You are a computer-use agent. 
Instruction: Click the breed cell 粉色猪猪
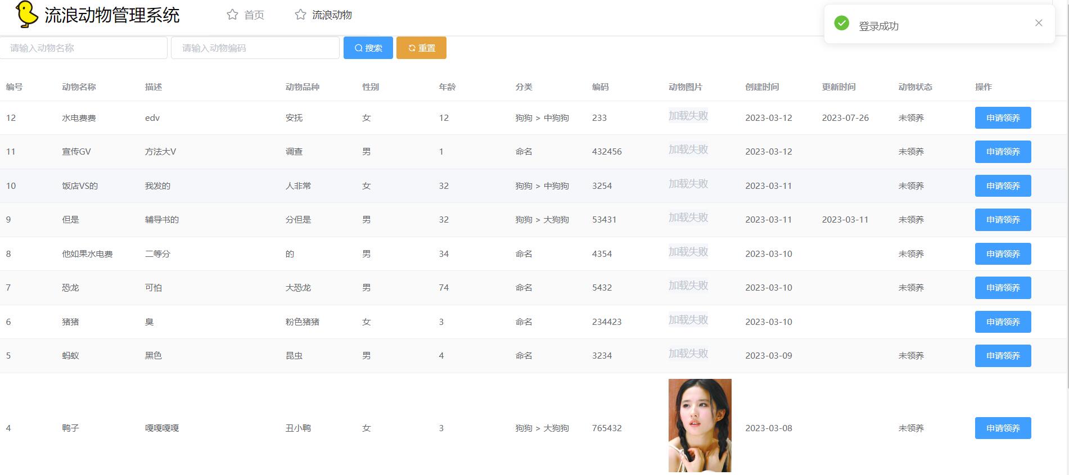click(303, 322)
